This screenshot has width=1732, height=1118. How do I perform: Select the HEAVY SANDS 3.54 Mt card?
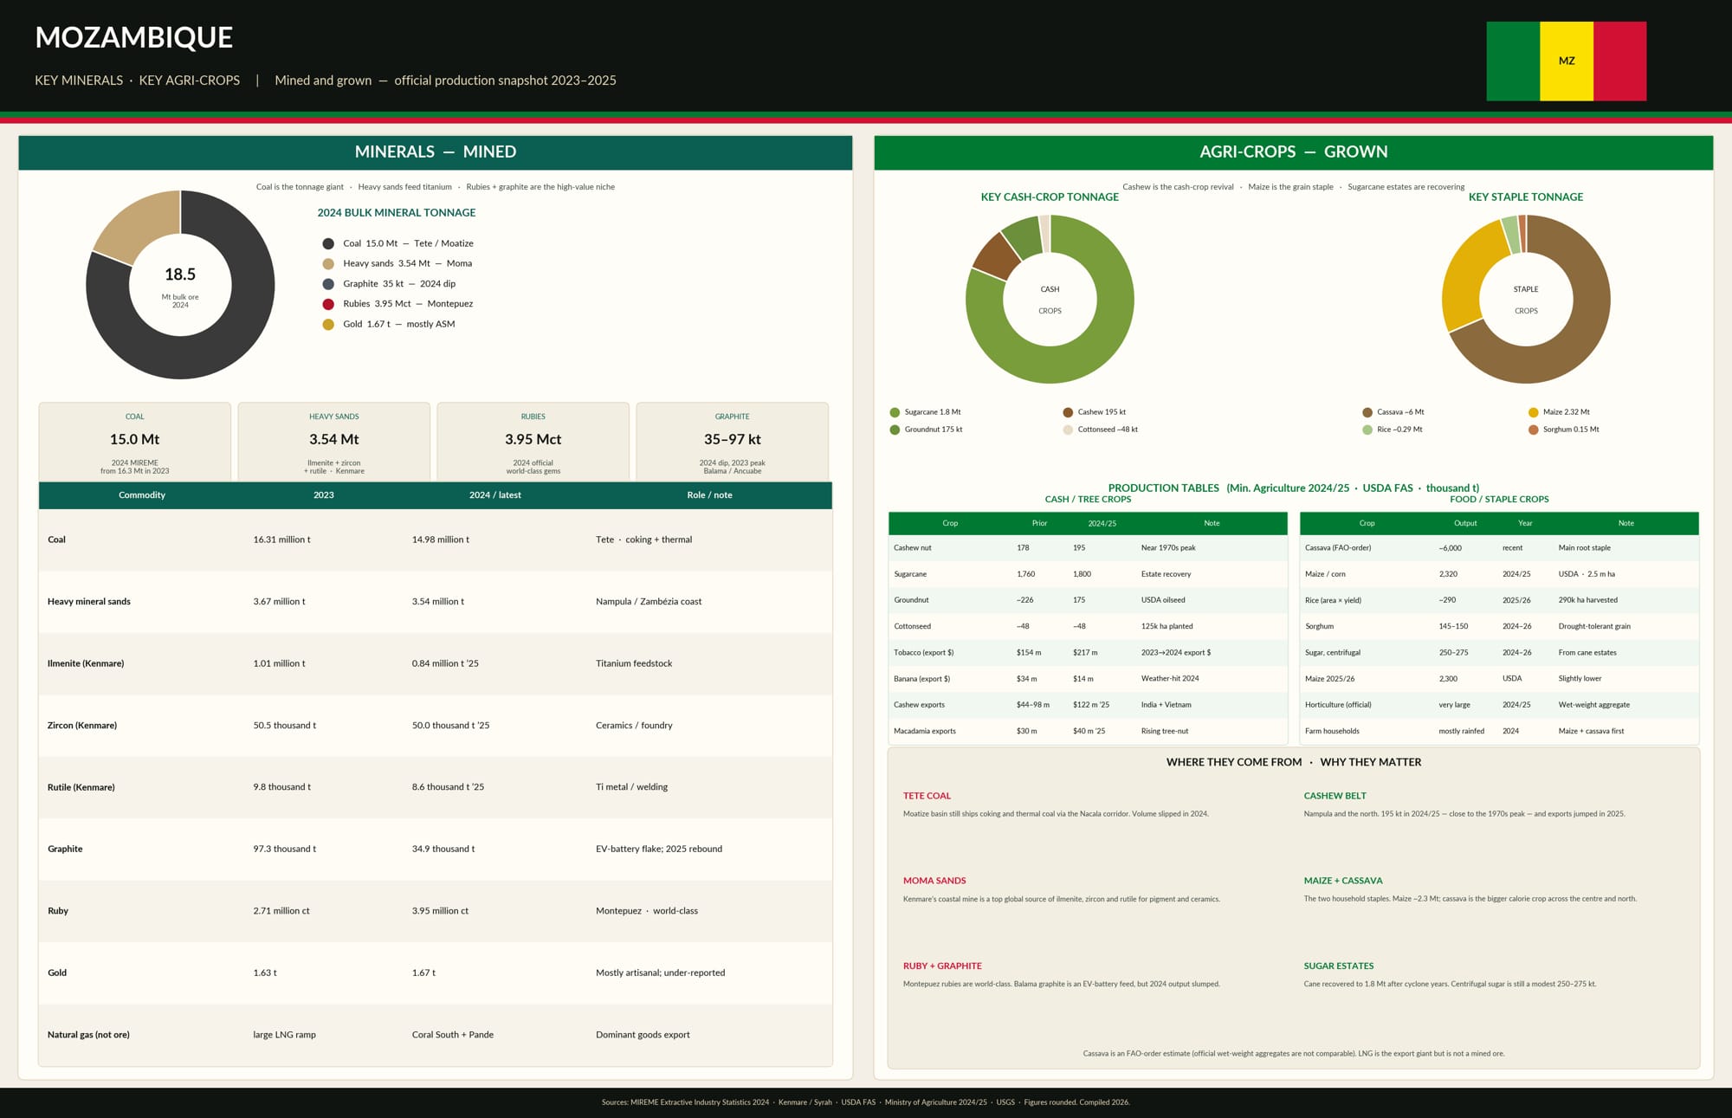pos(334,442)
